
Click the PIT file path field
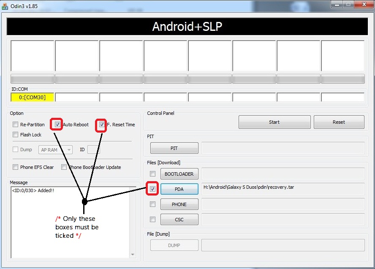click(283, 148)
